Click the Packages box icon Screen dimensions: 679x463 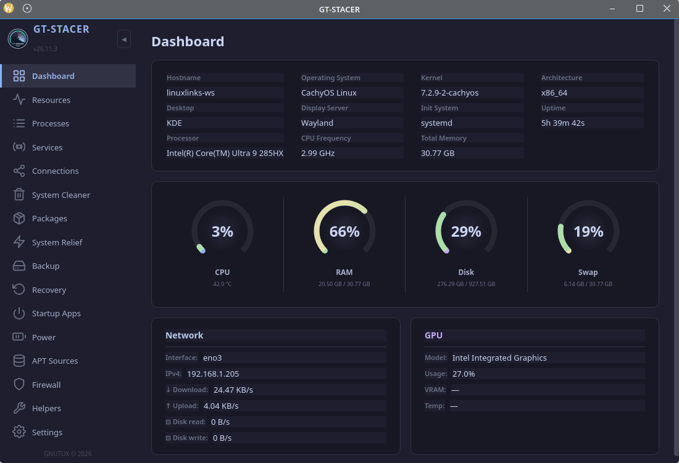[19, 218]
